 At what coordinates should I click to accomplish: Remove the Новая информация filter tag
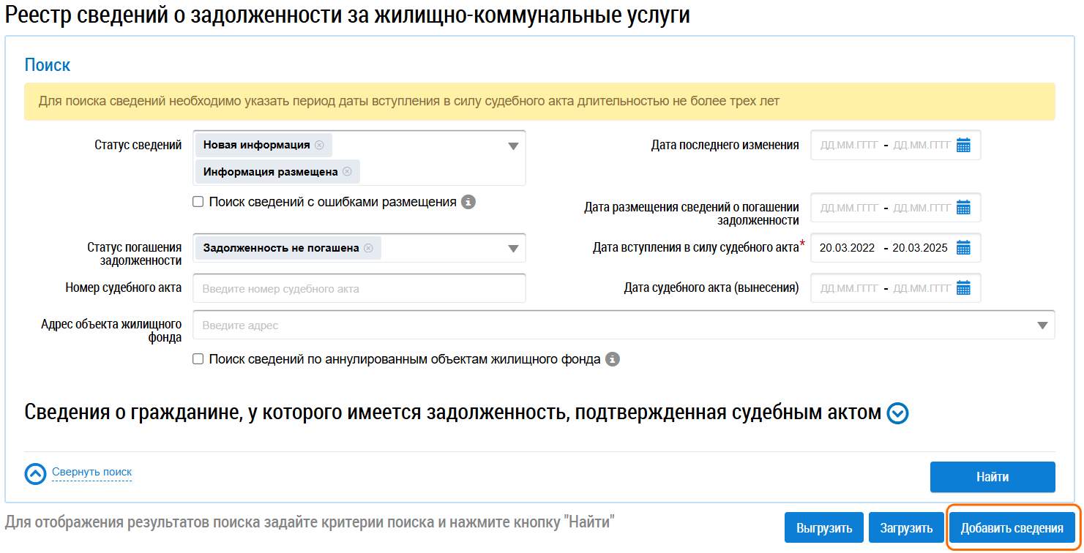coord(320,145)
